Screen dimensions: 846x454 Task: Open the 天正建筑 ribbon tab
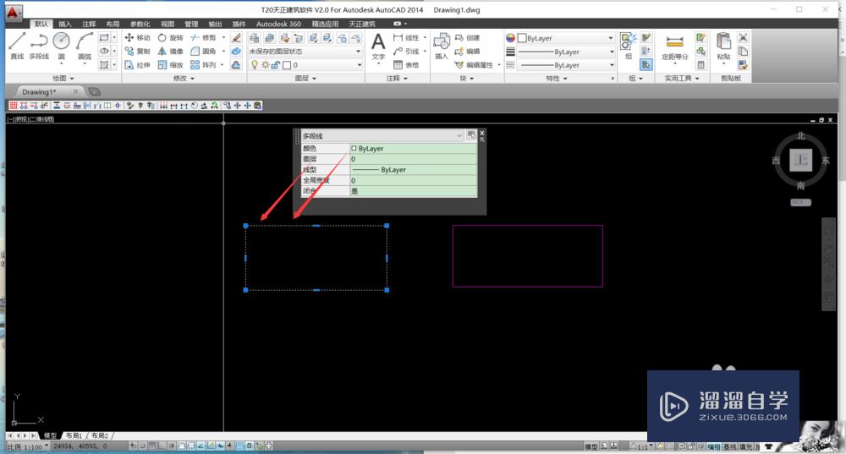pyautogui.click(x=361, y=24)
